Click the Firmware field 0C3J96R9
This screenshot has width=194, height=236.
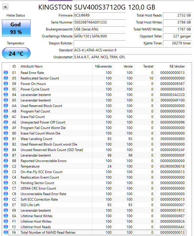99,15
